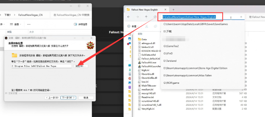Expand the 查看 view dropdown
The width and height of the screenshot is (265, 117).
pyautogui.click(x=16, y=24)
